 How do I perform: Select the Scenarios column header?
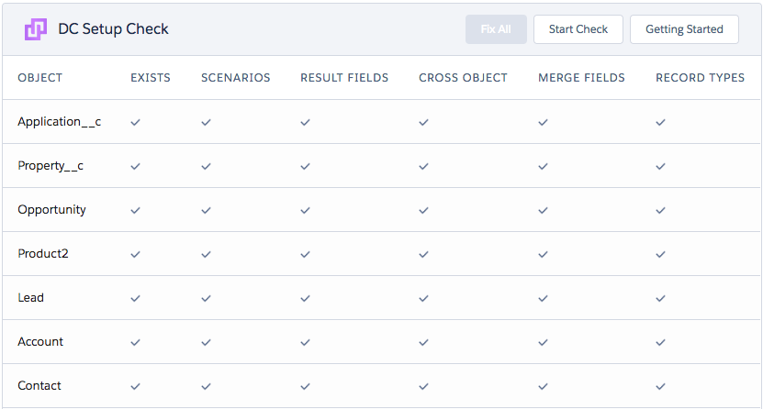pos(236,78)
